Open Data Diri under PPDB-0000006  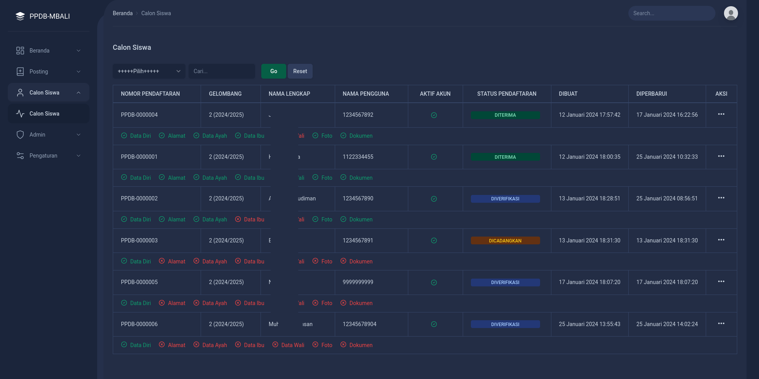tap(136, 345)
